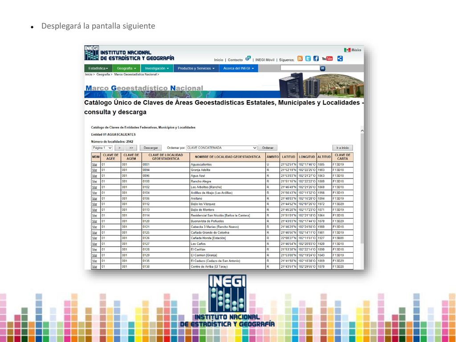Click Geografía in breadcrumb trail
This screenshot has width=456, height=342.
point(103,74)
